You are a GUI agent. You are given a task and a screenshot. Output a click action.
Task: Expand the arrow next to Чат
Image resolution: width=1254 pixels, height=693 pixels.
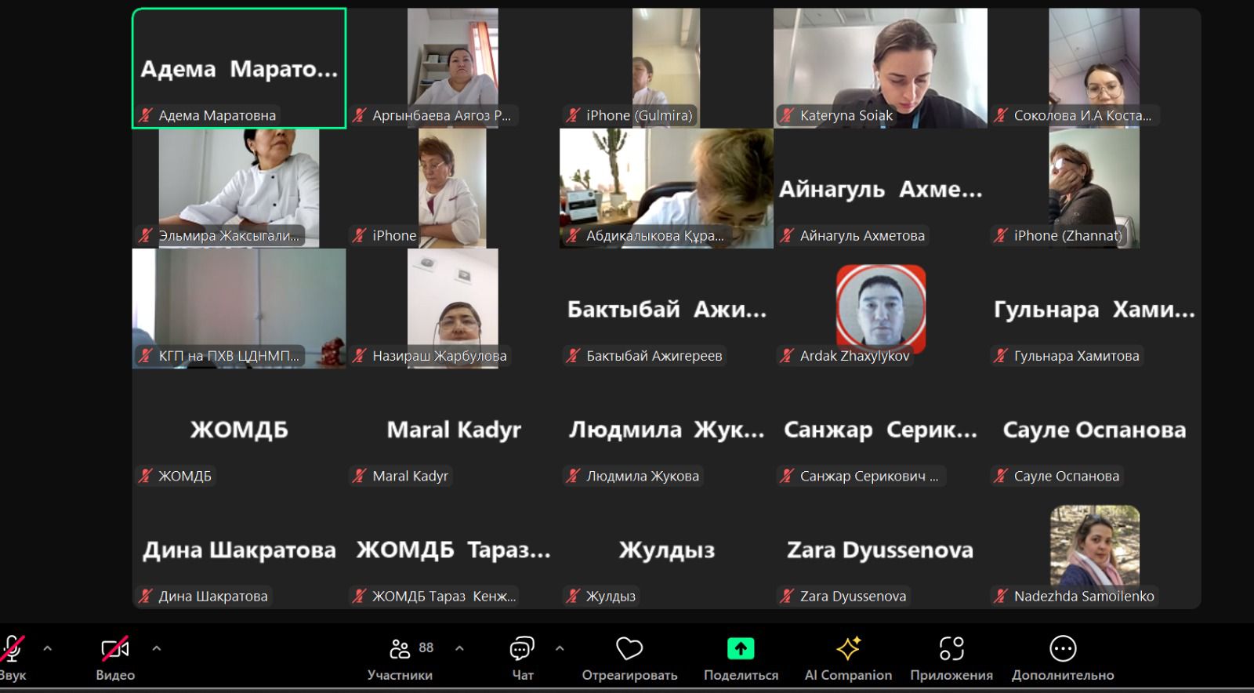[x=560, y=648]
